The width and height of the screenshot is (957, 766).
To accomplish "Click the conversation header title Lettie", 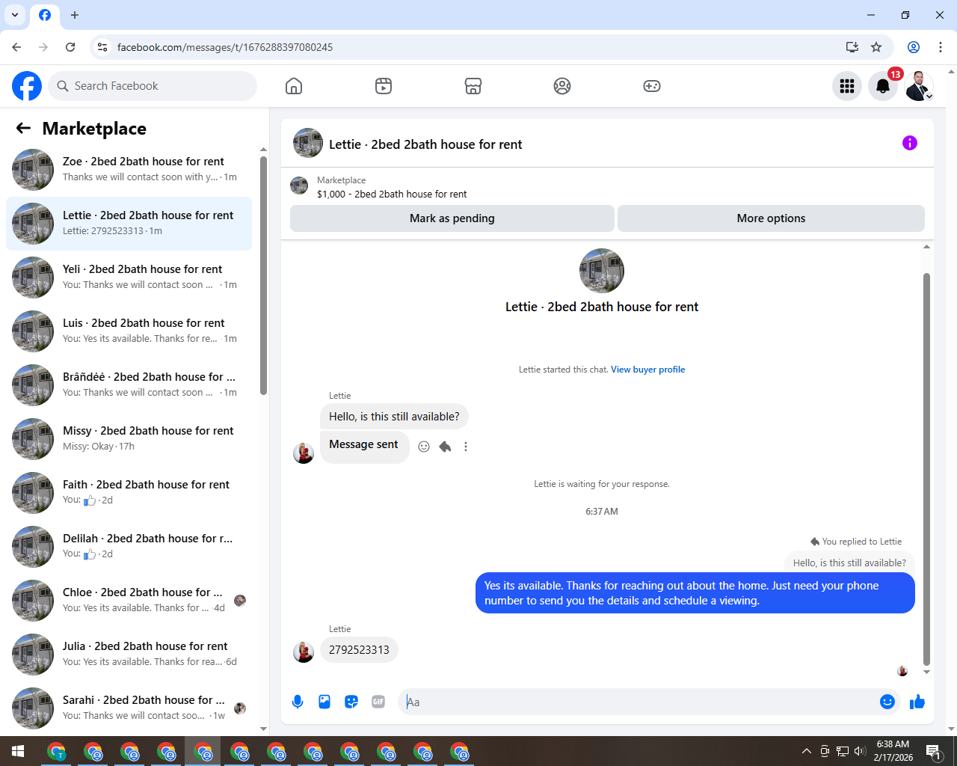I will click(x=425, y=144).
